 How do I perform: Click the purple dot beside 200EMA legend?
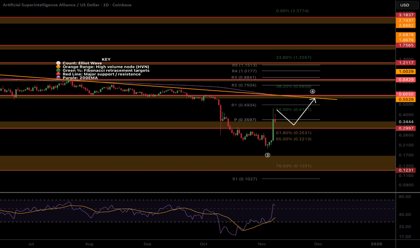(x=57, y=78)
